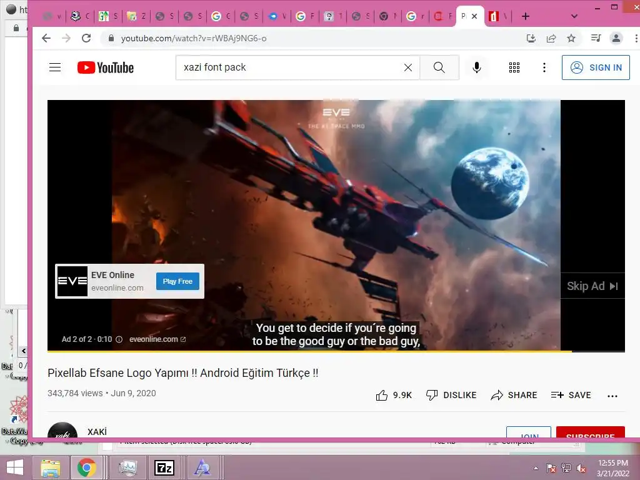This screenshot has height=480, width=640.
Task: Switch to the Chrome tab labeled Z
Action: pos(137,16)
